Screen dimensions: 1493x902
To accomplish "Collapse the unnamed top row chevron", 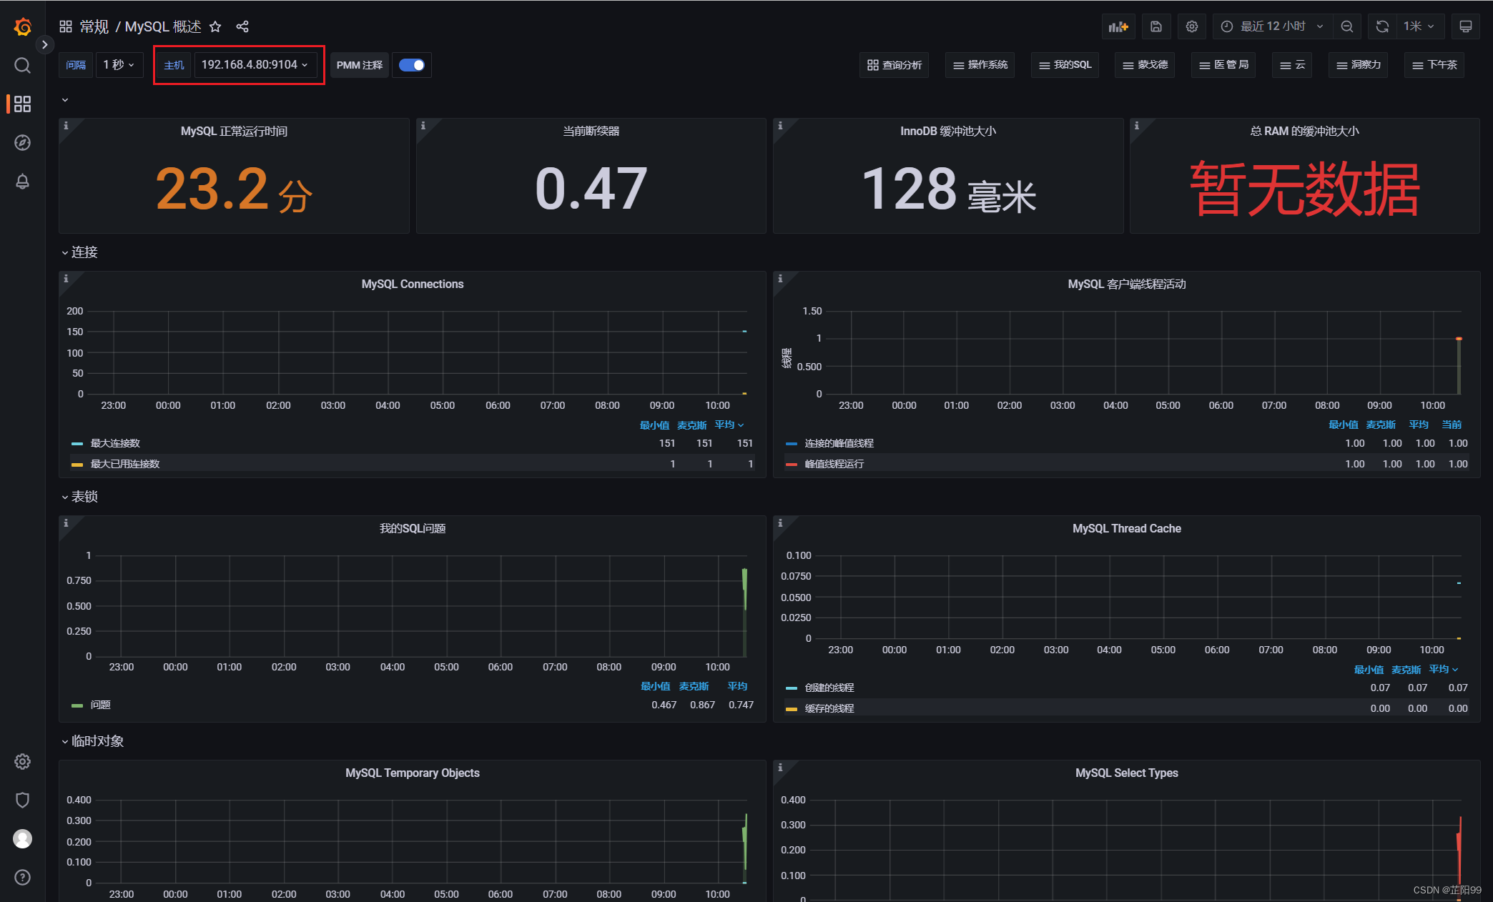I will click(65, 100).
